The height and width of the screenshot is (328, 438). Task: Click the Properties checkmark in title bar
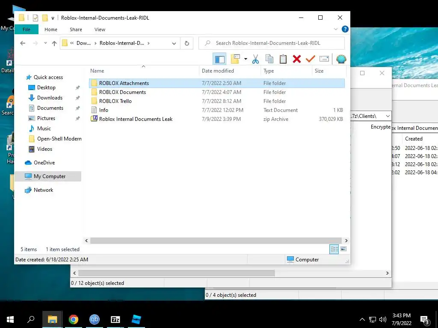[x=35, y=18]
